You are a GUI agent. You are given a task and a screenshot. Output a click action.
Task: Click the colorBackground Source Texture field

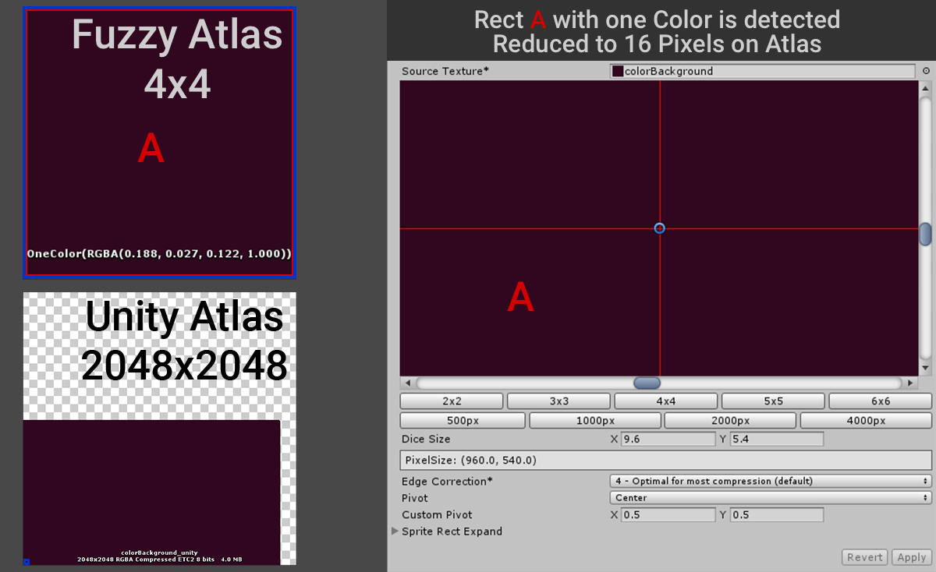point(762,71)
